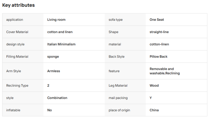Screen dimensions: 210x119
Task: Select the inflatable No value
Action: pyautogui.click(x=49, y=110)
